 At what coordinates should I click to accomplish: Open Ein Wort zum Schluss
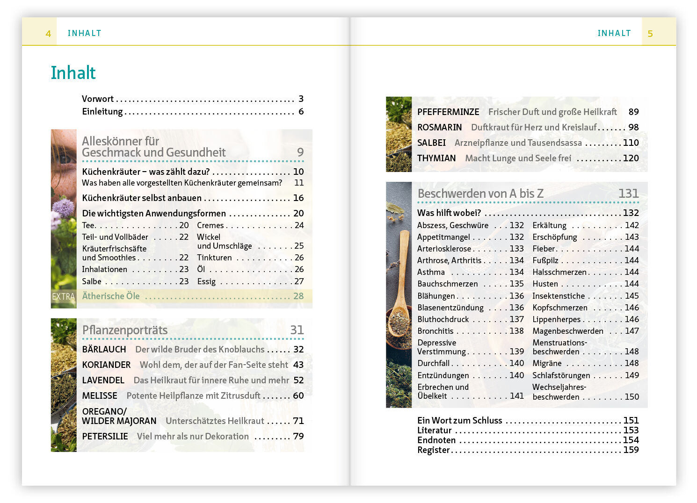(459, 421)
